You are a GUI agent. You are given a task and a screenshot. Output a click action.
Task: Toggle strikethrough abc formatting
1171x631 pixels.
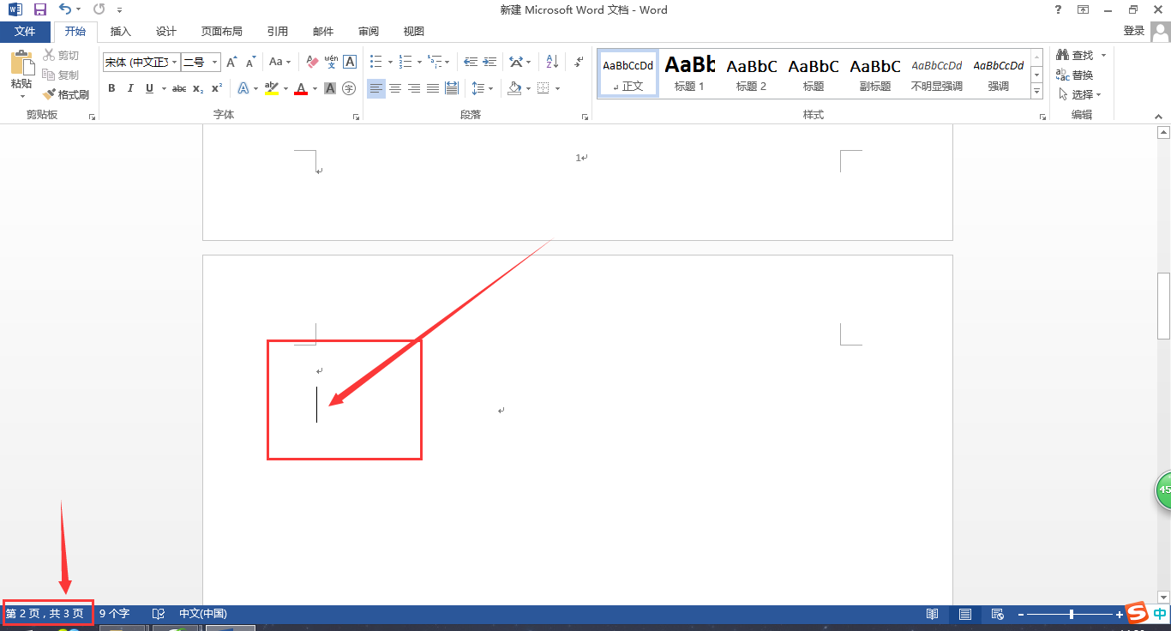coord(179,88)
